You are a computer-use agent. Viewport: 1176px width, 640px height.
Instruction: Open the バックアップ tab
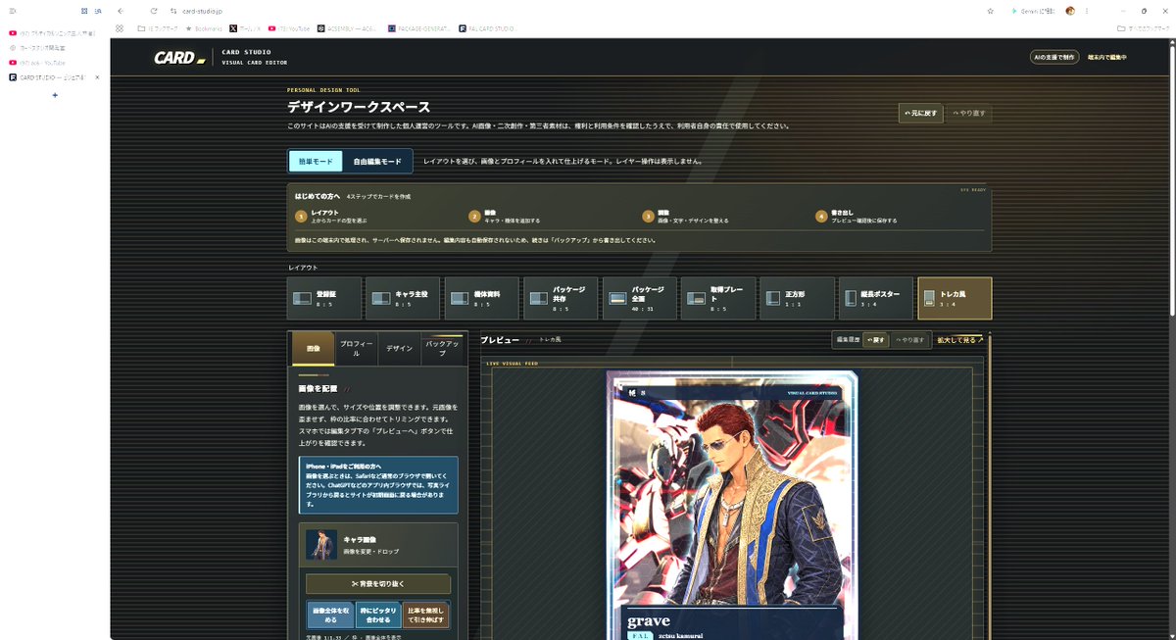pyautogui.click(x=442, y=348)
